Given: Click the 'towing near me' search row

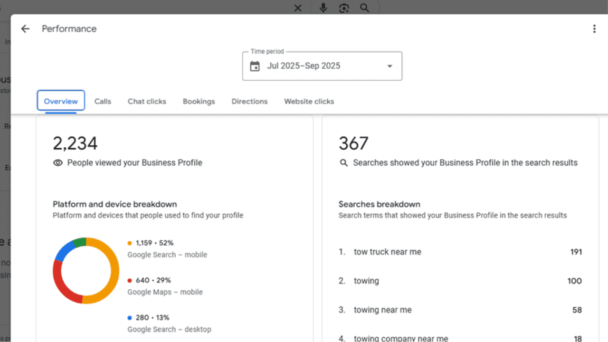Looking at the screenshot, I should [x=382, y=310].
